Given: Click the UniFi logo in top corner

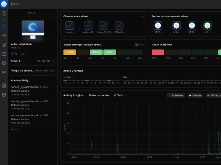Looking at the screenshot, I should pos(4,4).
